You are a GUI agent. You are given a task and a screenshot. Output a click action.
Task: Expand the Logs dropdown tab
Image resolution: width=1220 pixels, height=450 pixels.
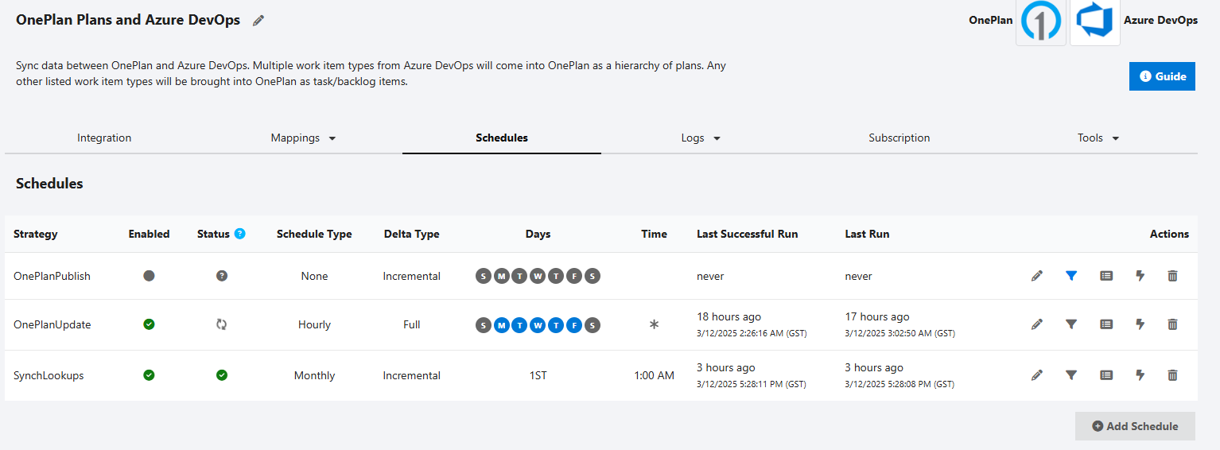point(701,138)
